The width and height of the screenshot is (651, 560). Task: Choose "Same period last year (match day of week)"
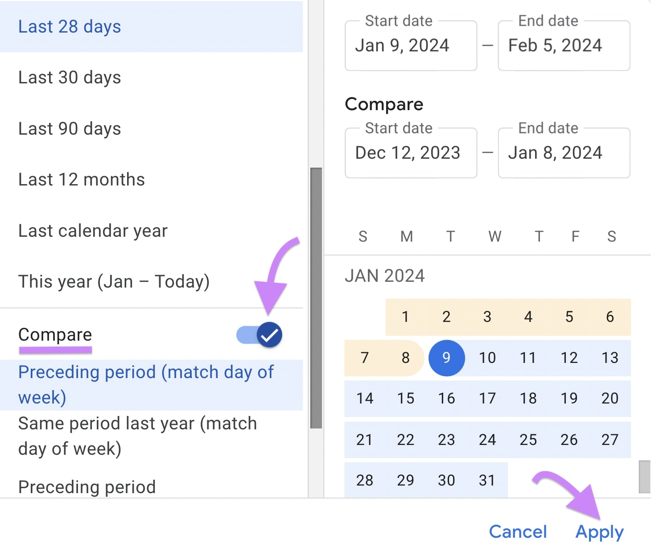137,436
